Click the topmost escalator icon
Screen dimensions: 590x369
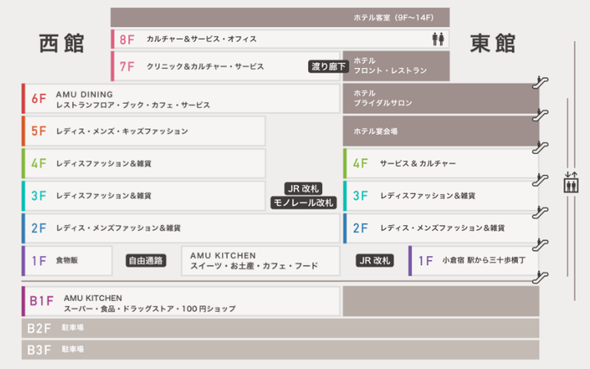540,82
